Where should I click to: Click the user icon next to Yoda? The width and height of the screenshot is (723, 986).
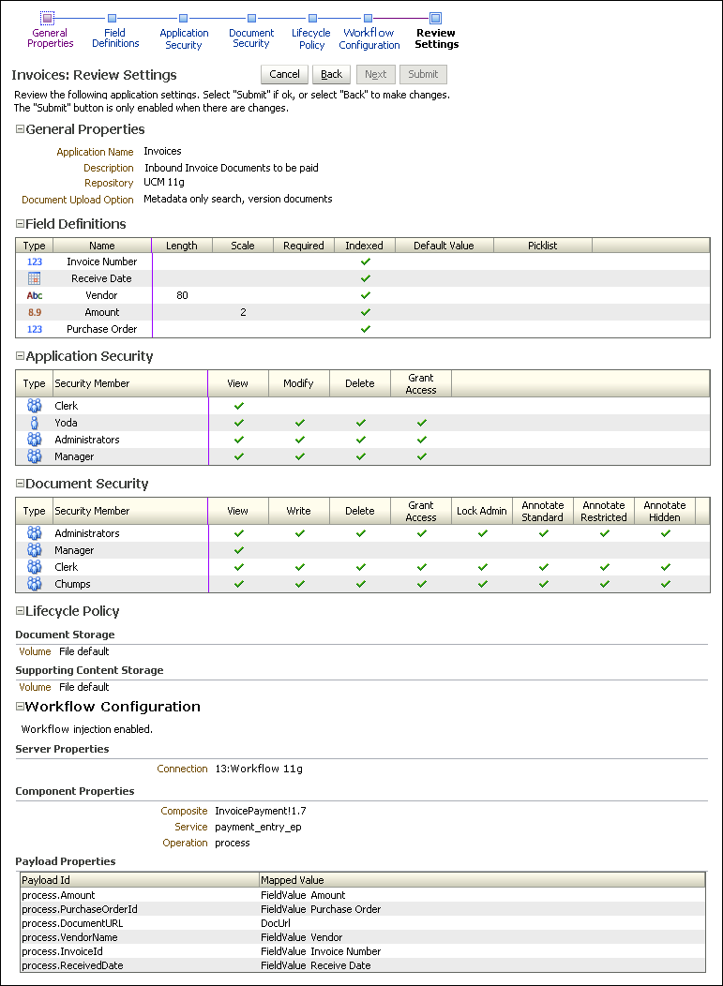[x=36, y=423]
